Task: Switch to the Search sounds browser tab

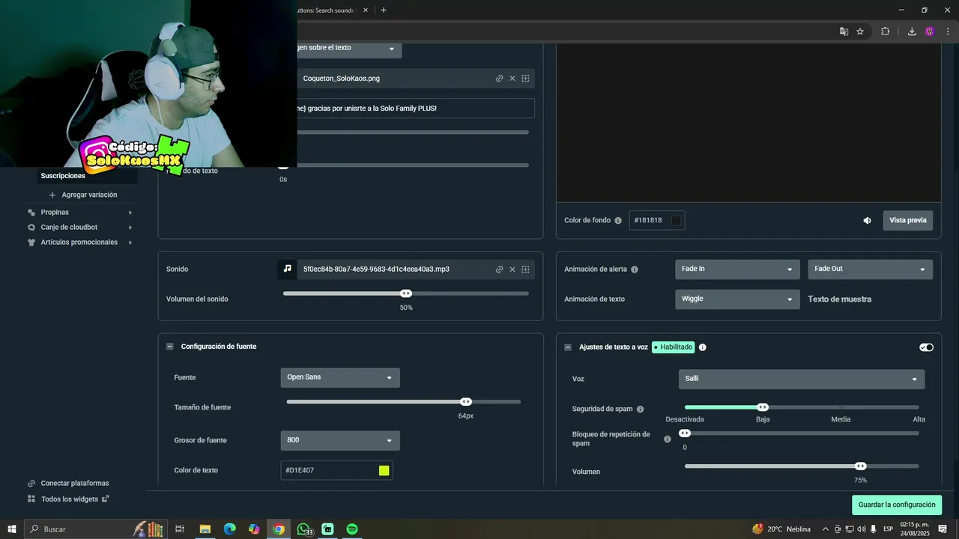Action: [327, 10]
